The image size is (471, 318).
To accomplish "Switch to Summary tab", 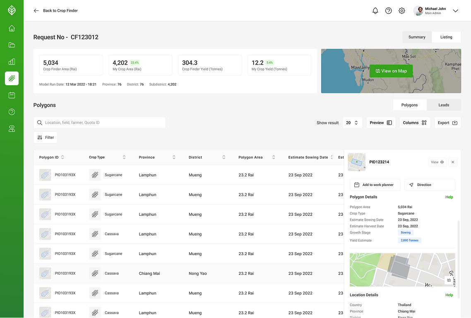I will point(417,37).
